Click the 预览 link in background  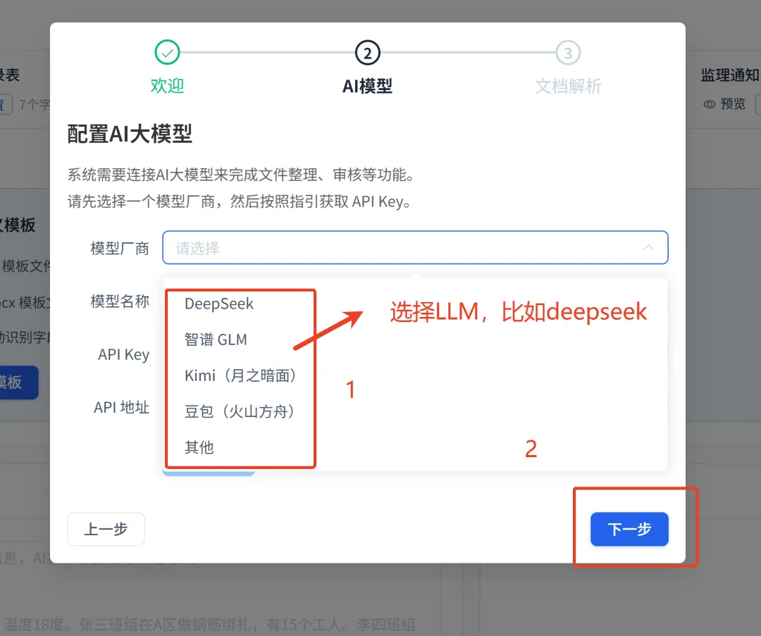pyautogui.click(x=732, y=104)
